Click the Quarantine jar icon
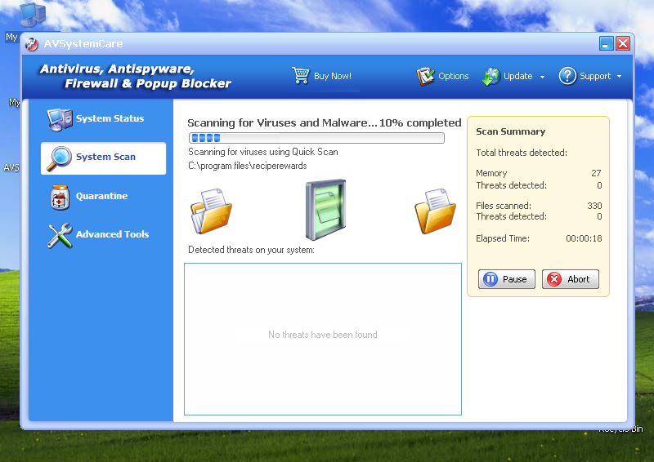 pyautogui.click(x=60, y=197)
